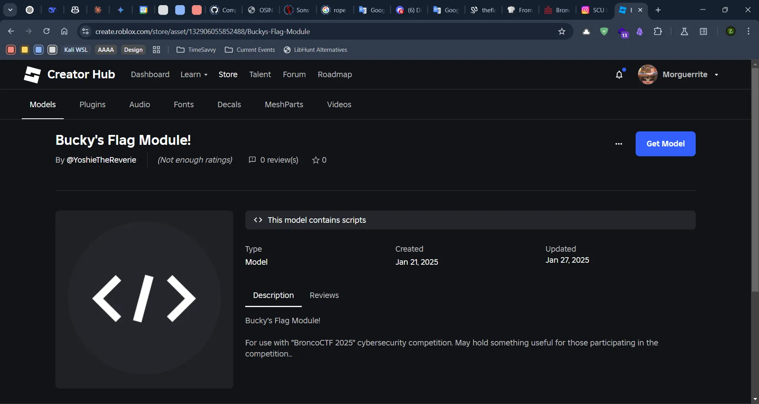Viewport: 759px width, 404px height.
Task: Open the Design bookmark
Action: coord(133,49)
